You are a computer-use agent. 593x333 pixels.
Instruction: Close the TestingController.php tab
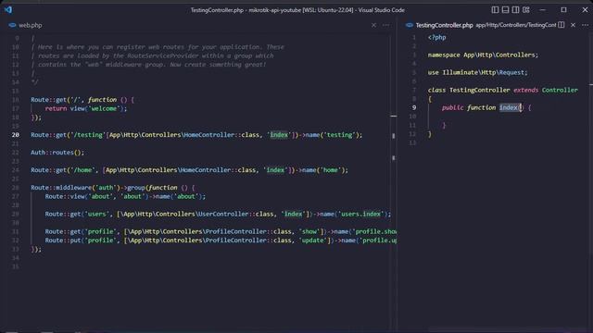coord(573,25)
